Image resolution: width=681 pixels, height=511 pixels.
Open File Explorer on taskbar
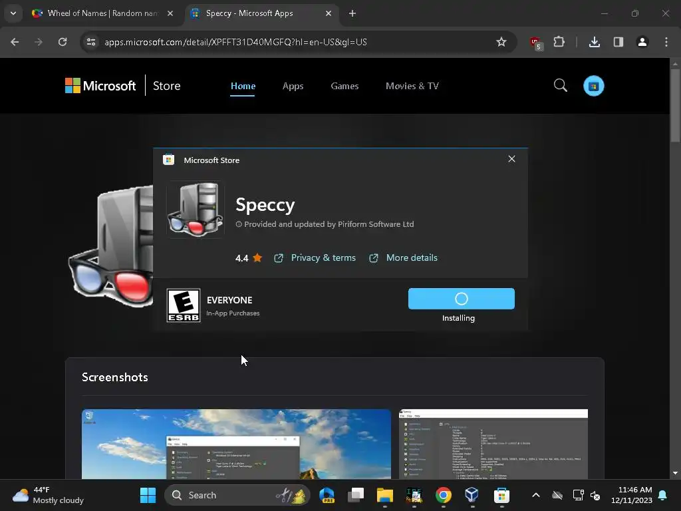[x=385, y=495]
